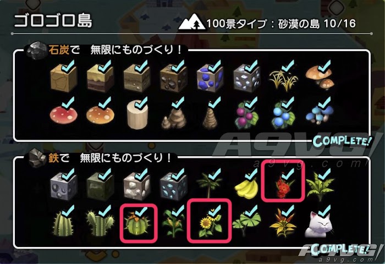Click the 100景タイプ mountain icon

coord(192,22)
